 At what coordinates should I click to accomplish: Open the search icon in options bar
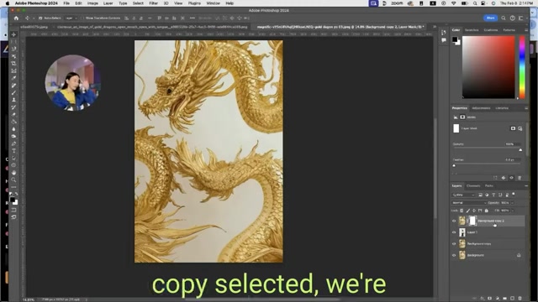pyautogui.click(x=504, y=18)
